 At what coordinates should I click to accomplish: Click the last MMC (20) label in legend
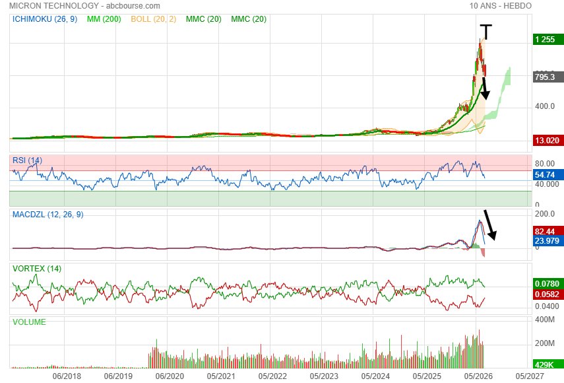249,19
